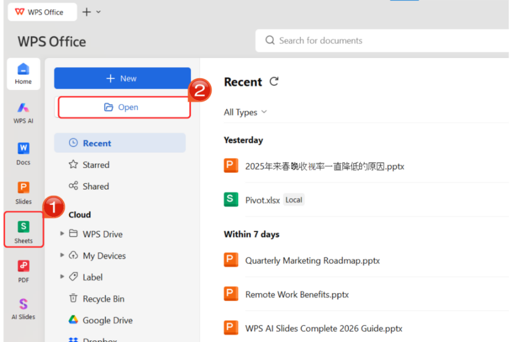Open 2025年来春晚收视率一直降低的原因.pptx file
Image resolution: width=512 pixels, height=342 pixels.
click(x=324, y=166)
